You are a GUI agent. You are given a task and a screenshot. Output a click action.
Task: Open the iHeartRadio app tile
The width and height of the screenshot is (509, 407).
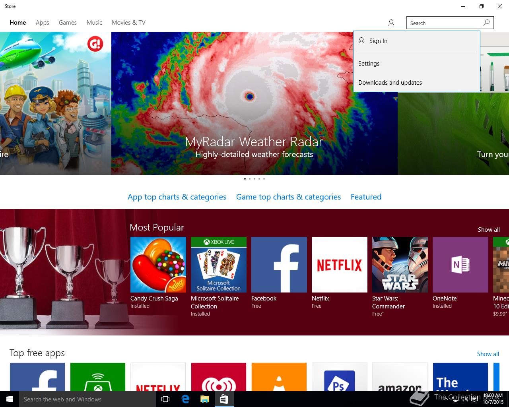point(219,377)
